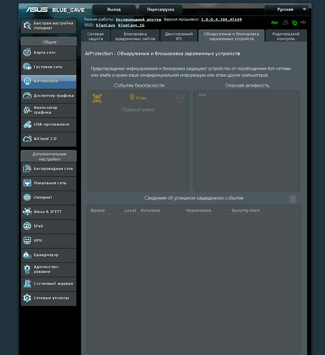
Task: Click the Перезагрузка reboot button
Action: (x=161, y=9)
